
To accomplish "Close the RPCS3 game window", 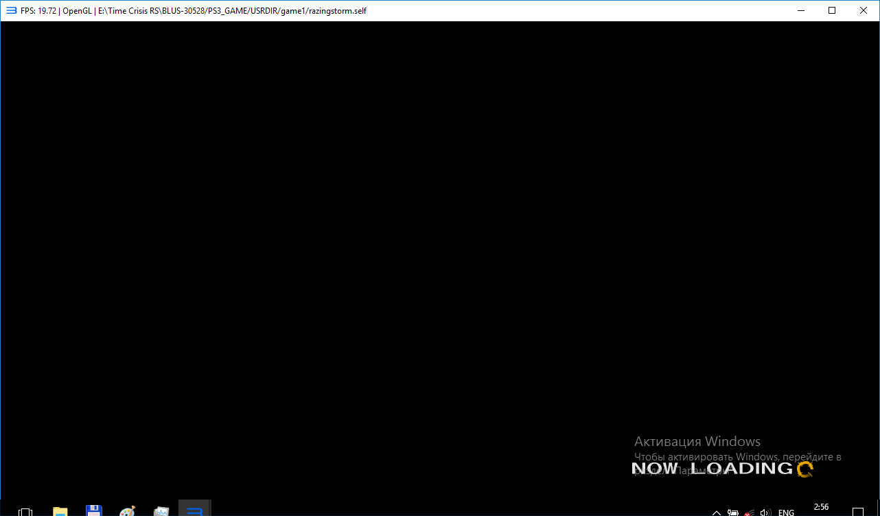I will tap(864, 10).
